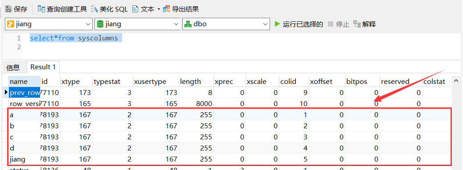Select the Result 1 tab

(x=43, y=67)
